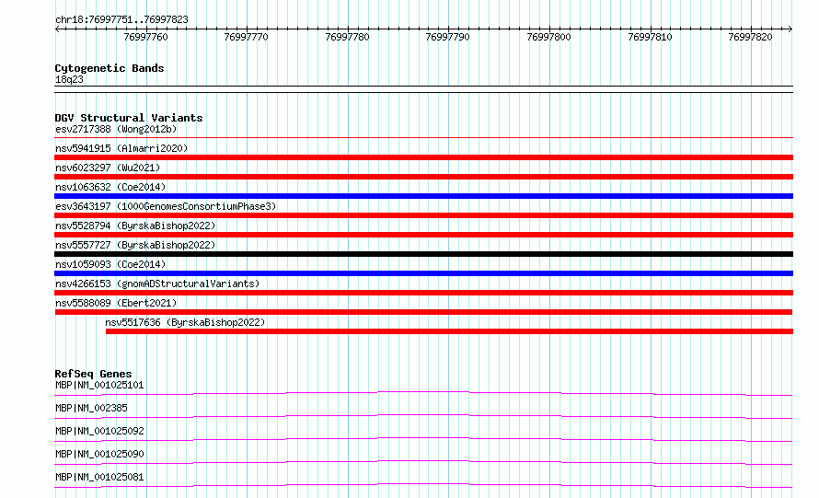819x498 pixels.
Task: Click left arrow end of the ruler
Action: pos(57,29)
